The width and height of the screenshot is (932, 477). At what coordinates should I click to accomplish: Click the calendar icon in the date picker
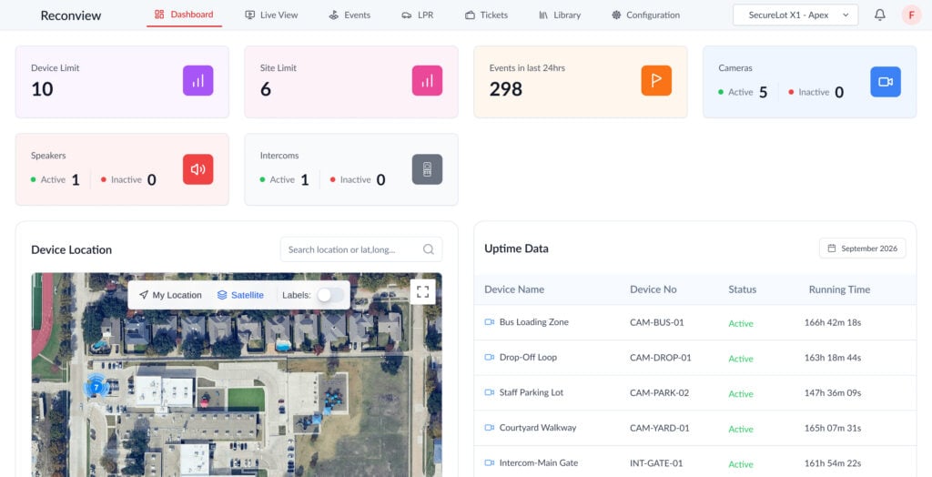(832, 248)
